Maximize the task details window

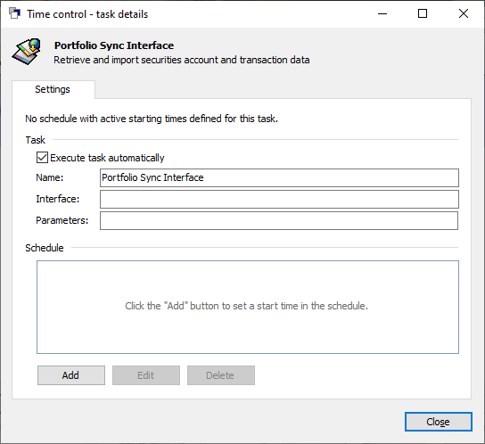[x=423, y=13]
